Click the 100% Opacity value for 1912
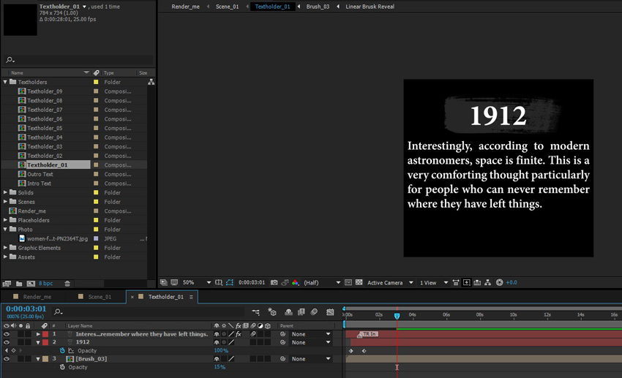This screenshot has width=622, height=378. click(x=221, y=351)
